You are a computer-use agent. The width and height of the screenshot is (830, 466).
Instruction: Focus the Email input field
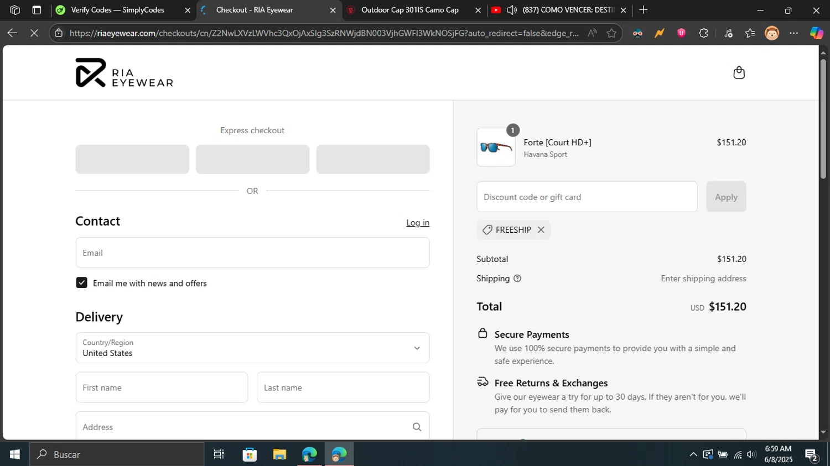pos(252,253)
